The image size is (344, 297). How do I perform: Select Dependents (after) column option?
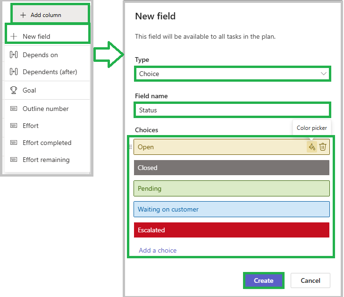point(47,72)
